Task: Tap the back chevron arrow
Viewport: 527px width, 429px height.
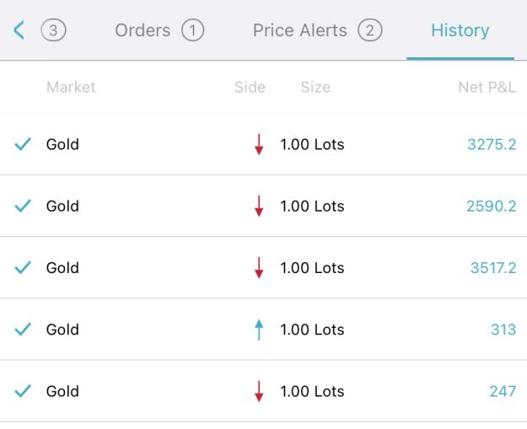Action: 19,30
